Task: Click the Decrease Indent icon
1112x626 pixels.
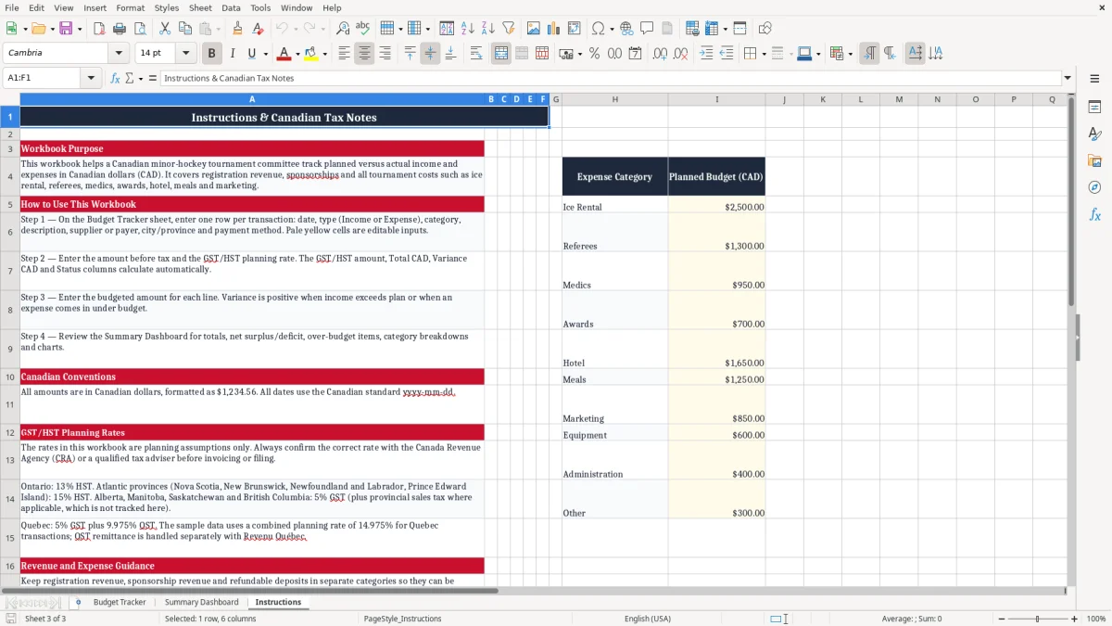Action: (x=727, y=54)
